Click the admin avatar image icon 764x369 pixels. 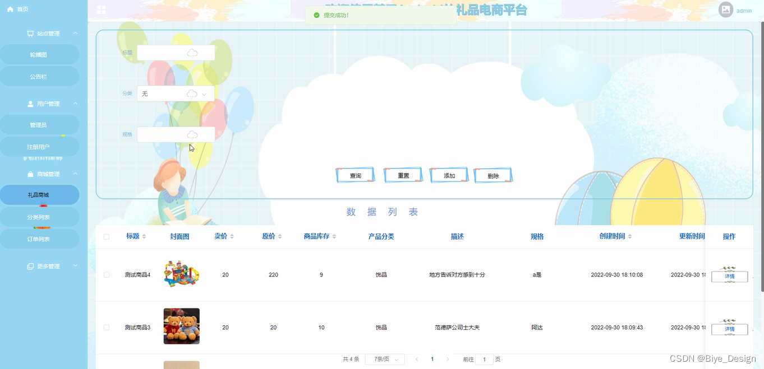tap(726, 10)
